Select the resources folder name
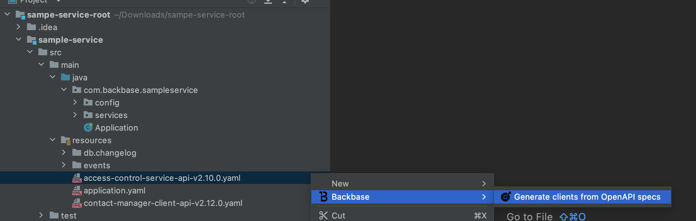Image resolution: width=696 pixels, height=221 pixels. 92,140
